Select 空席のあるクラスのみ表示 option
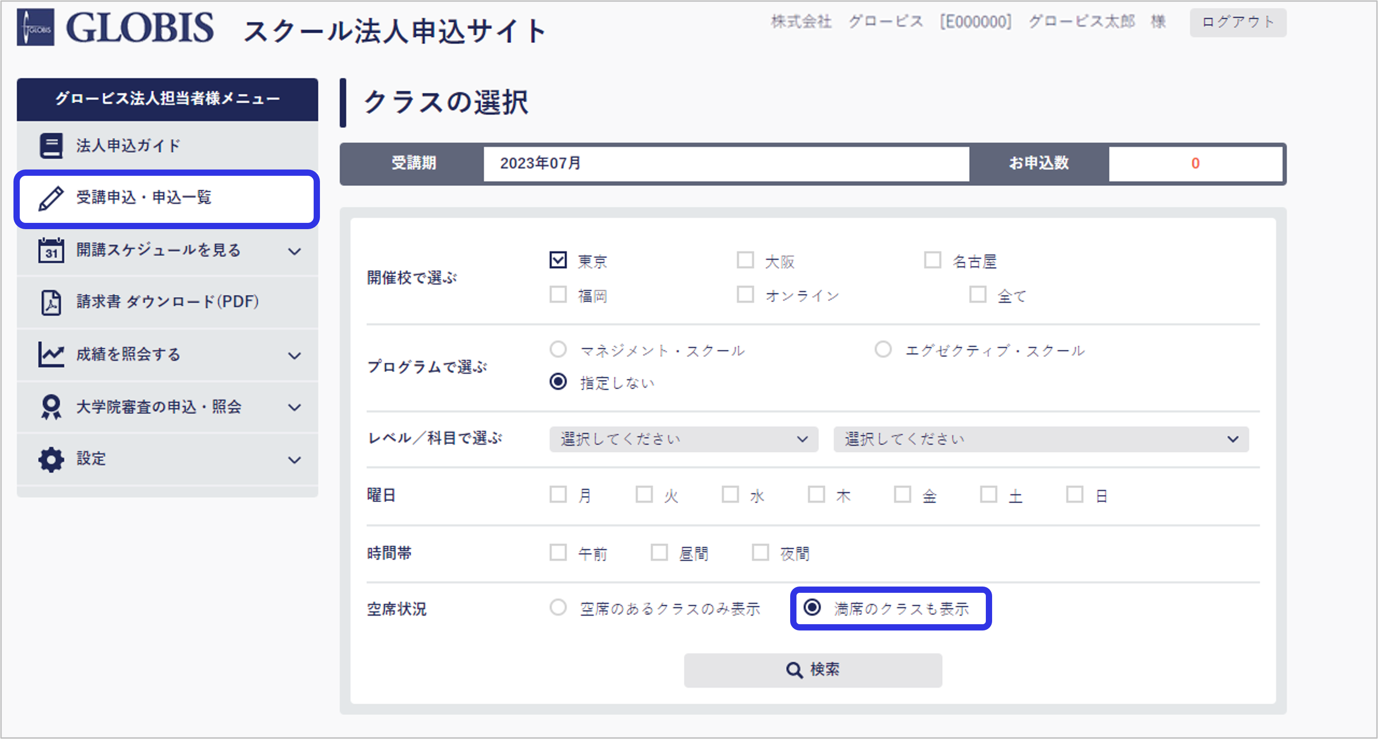The height and width of the screenshot is (739, 1378). click(x=558, y=608)
